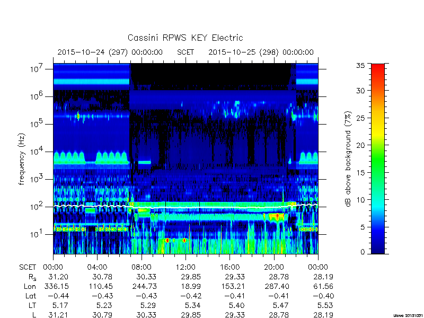This screenshot has width=424, height=318.
Task: Click the 'L' row header
Action: 34,315
